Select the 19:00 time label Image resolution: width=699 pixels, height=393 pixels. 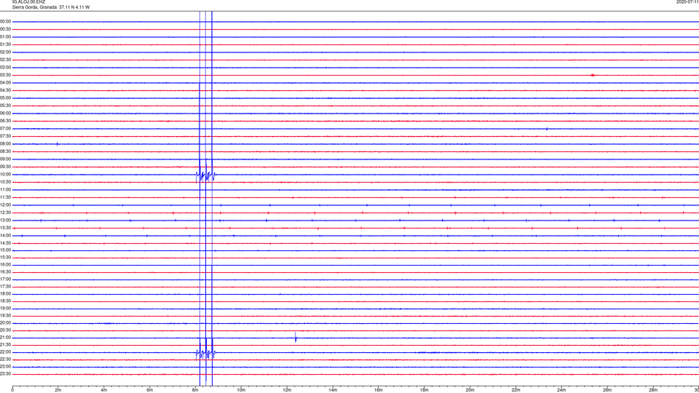(x=6, y=308)
